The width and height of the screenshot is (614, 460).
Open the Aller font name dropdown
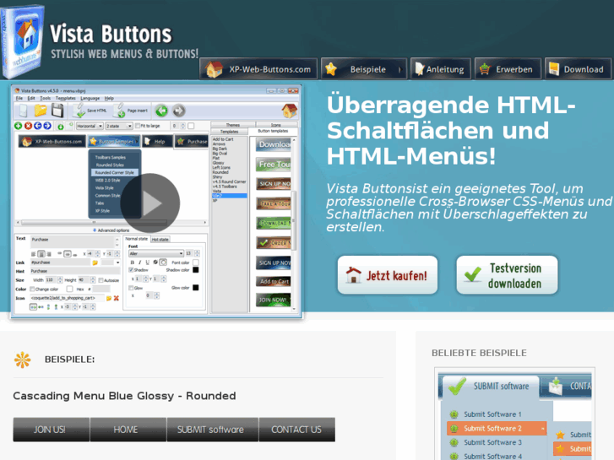click(x=156, y=254)
